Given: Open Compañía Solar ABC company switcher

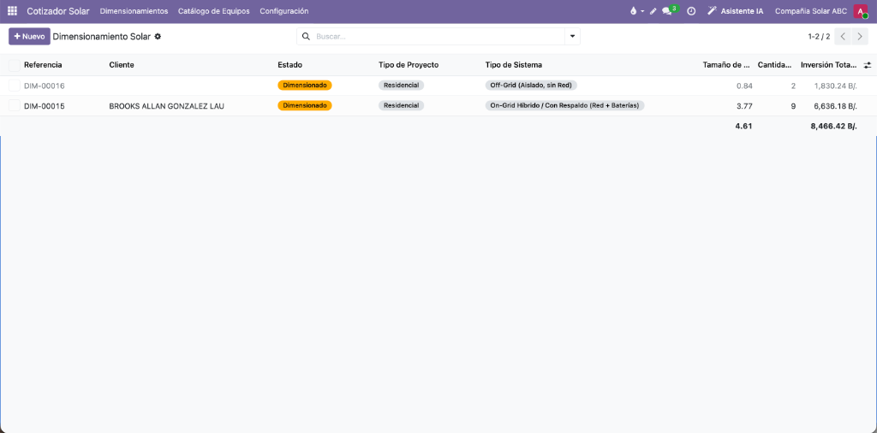Looking at the screenshot, I should [811, 11].
